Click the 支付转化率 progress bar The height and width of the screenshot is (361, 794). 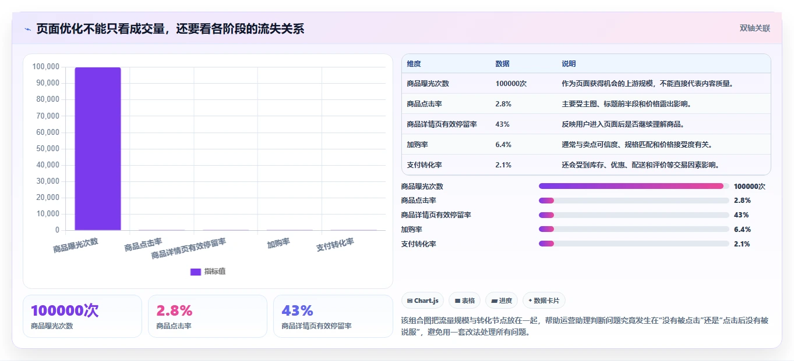[x=634, y=244]
